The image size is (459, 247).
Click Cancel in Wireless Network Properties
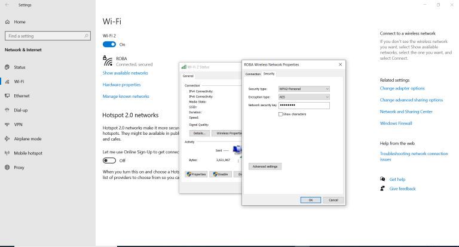point(333,200)
